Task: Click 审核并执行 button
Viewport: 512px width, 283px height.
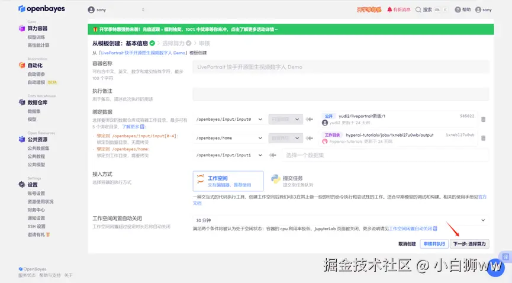Action: pos(434,244)
